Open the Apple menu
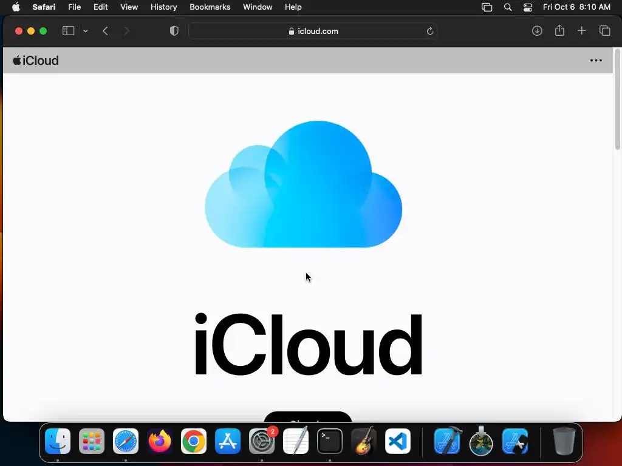 (16, 7)
